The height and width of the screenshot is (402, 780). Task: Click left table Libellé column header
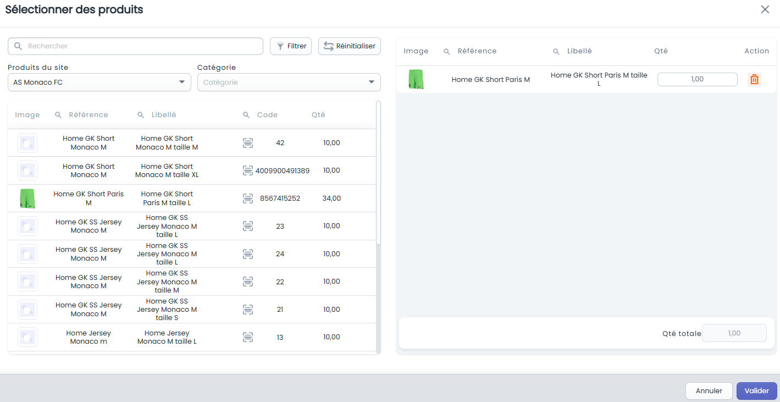point(164,115)
